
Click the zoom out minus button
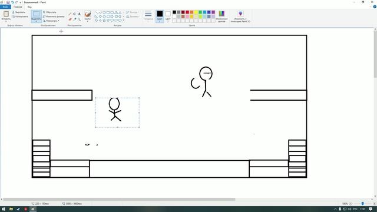[350, 204]
